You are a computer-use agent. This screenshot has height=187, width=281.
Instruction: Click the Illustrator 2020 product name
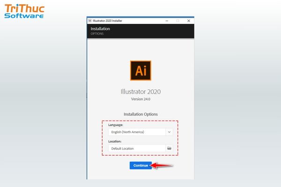[140, 92]
